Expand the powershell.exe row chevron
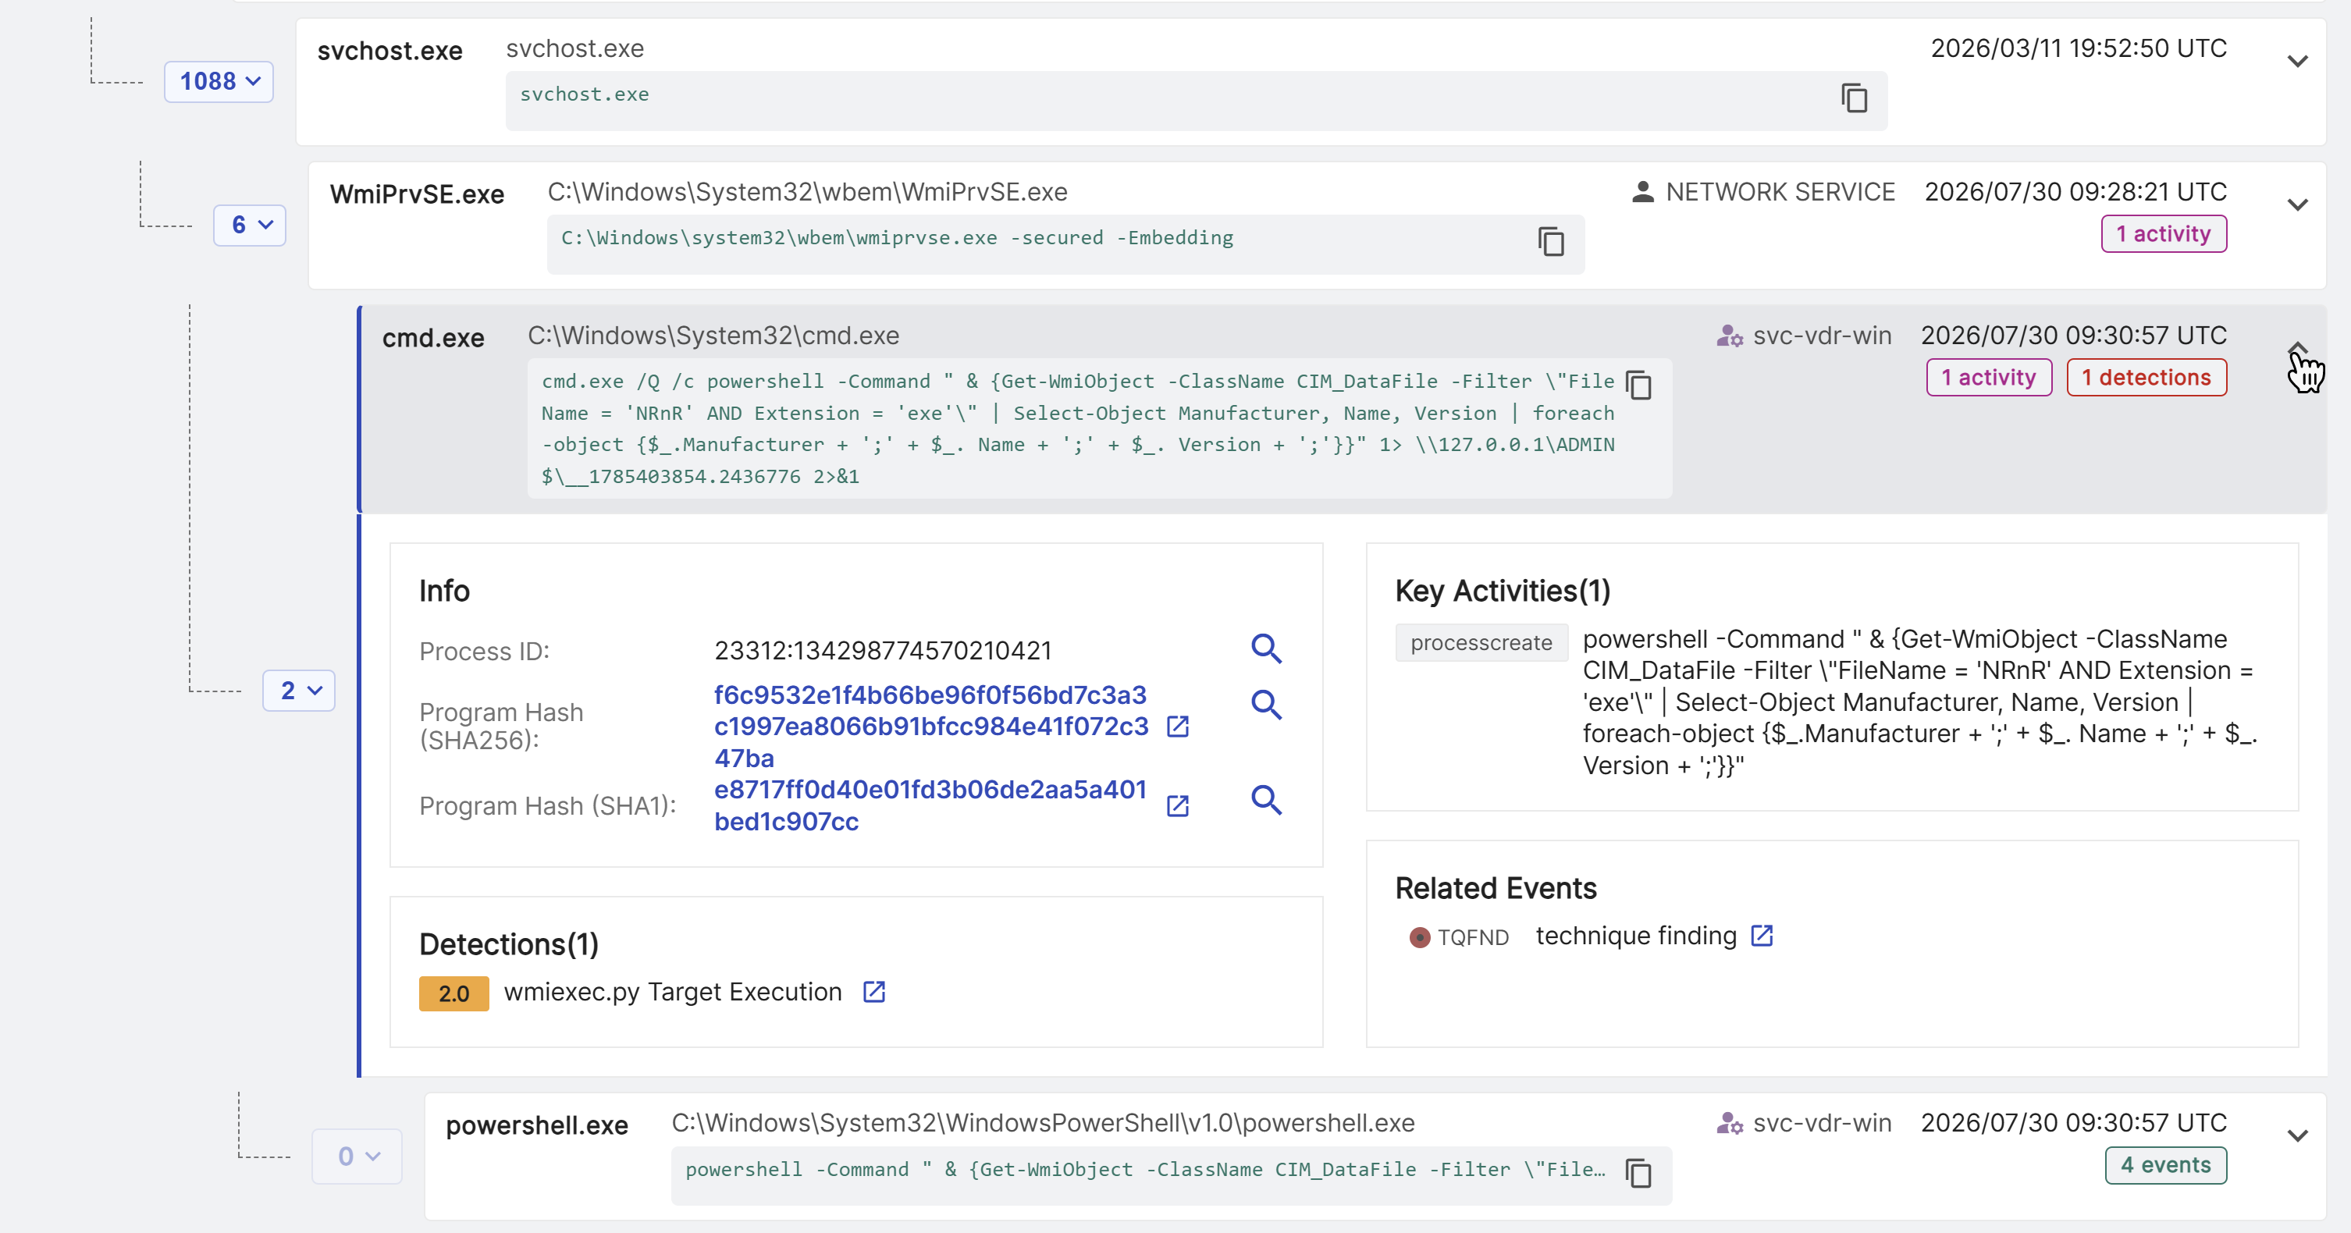The height and width of the screenshot is (1233, 2351). pyautogui.click(x=2297, y=1136)
